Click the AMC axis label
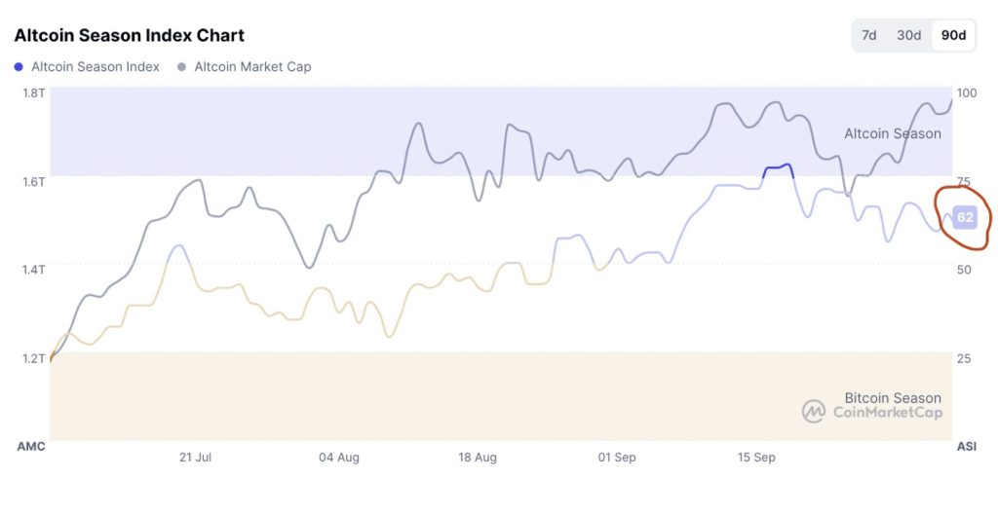 (31, 447)
